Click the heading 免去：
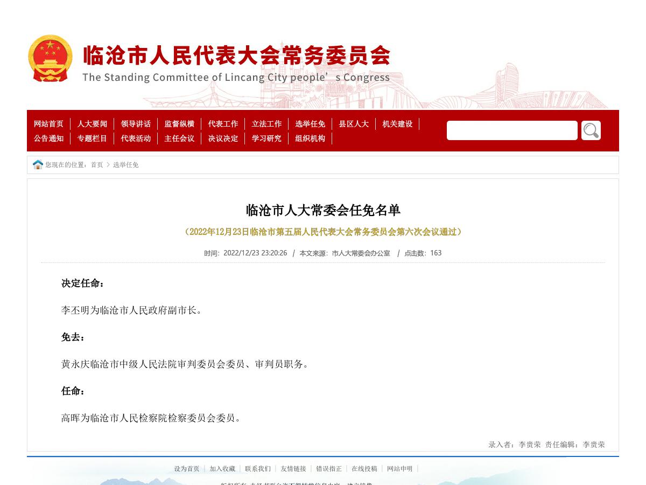Image resolution: width=646 pixels, height=485 pixels. pyautogui.click(x=73, y=337)
